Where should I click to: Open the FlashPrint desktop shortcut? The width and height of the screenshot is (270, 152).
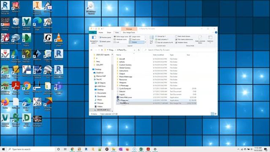[x=37, y=54]
